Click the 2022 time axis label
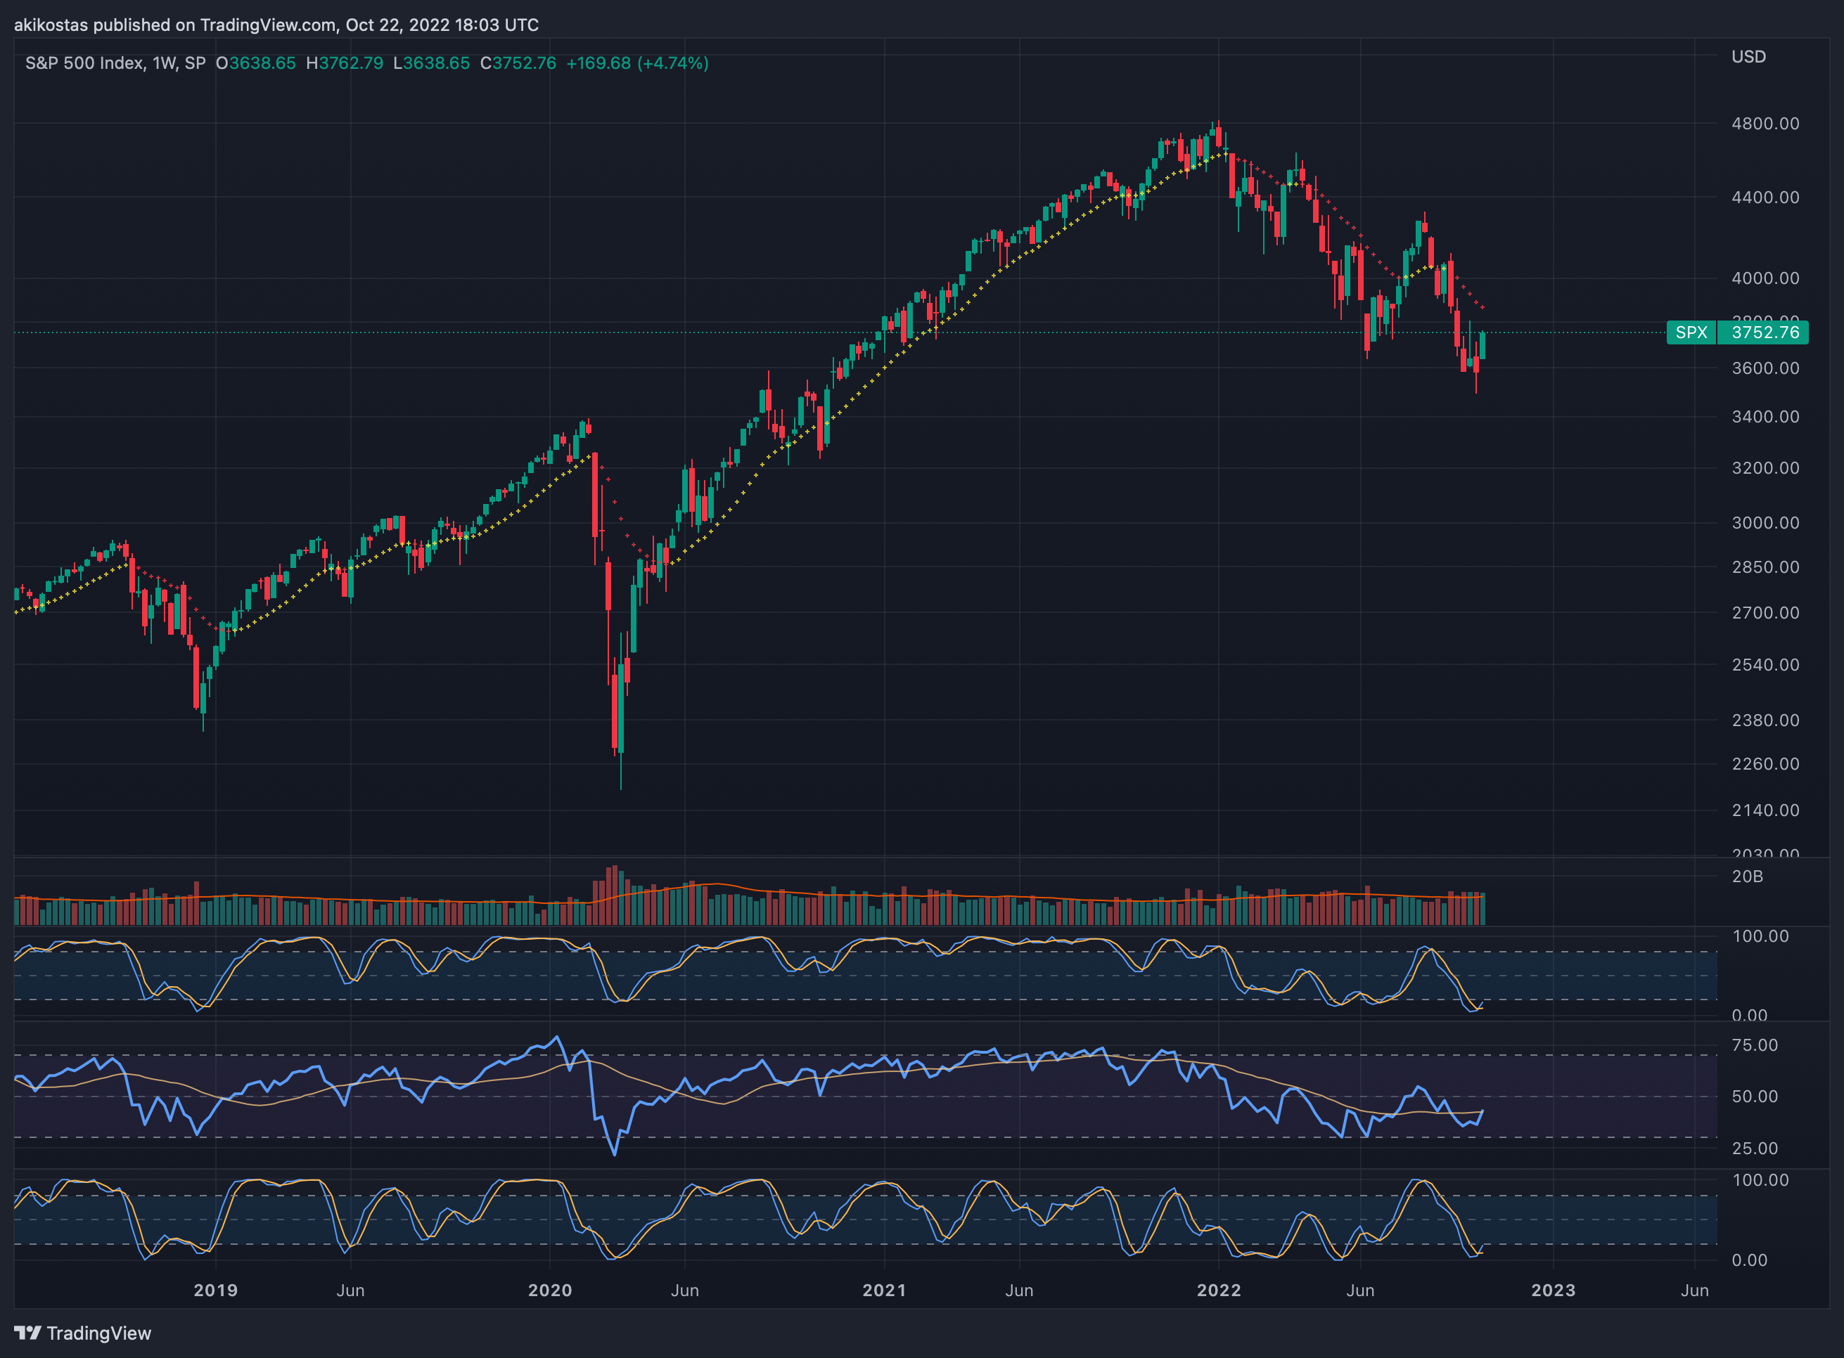The height and width of the screenshot is (1358, 1844). tap(1219, 1290)
